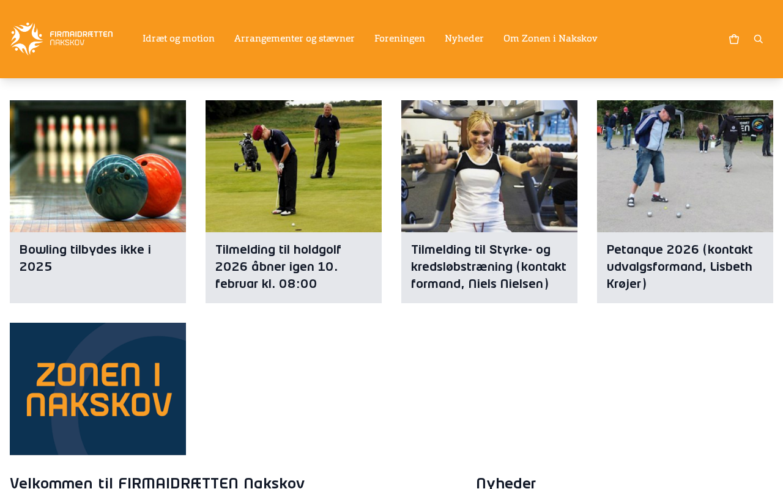Open Om Zonen i Nakskov menu
The width and height of the screenshot is (783, 489).
pyautogui.click(x=551, y=39)
